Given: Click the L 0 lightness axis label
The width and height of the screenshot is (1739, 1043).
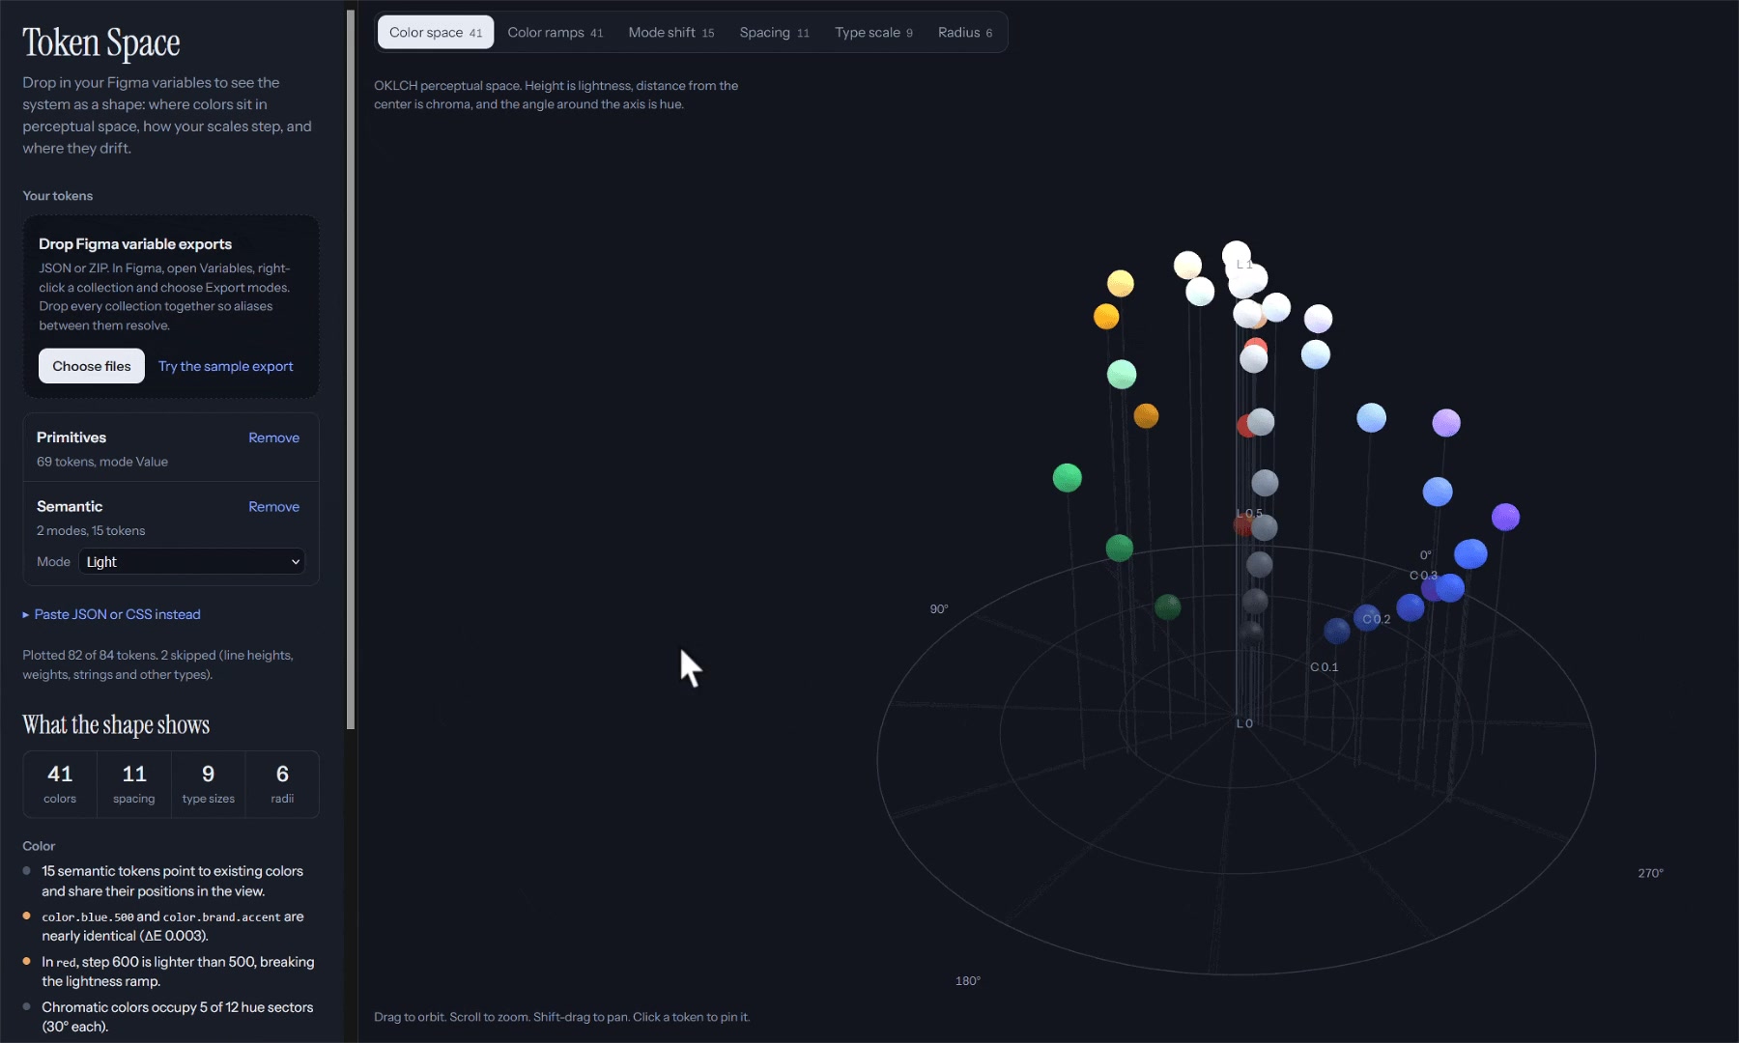Looking at the screenshot, I should [1244, 723].
